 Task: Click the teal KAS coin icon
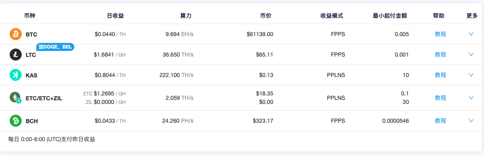click(x=16, y=75)
